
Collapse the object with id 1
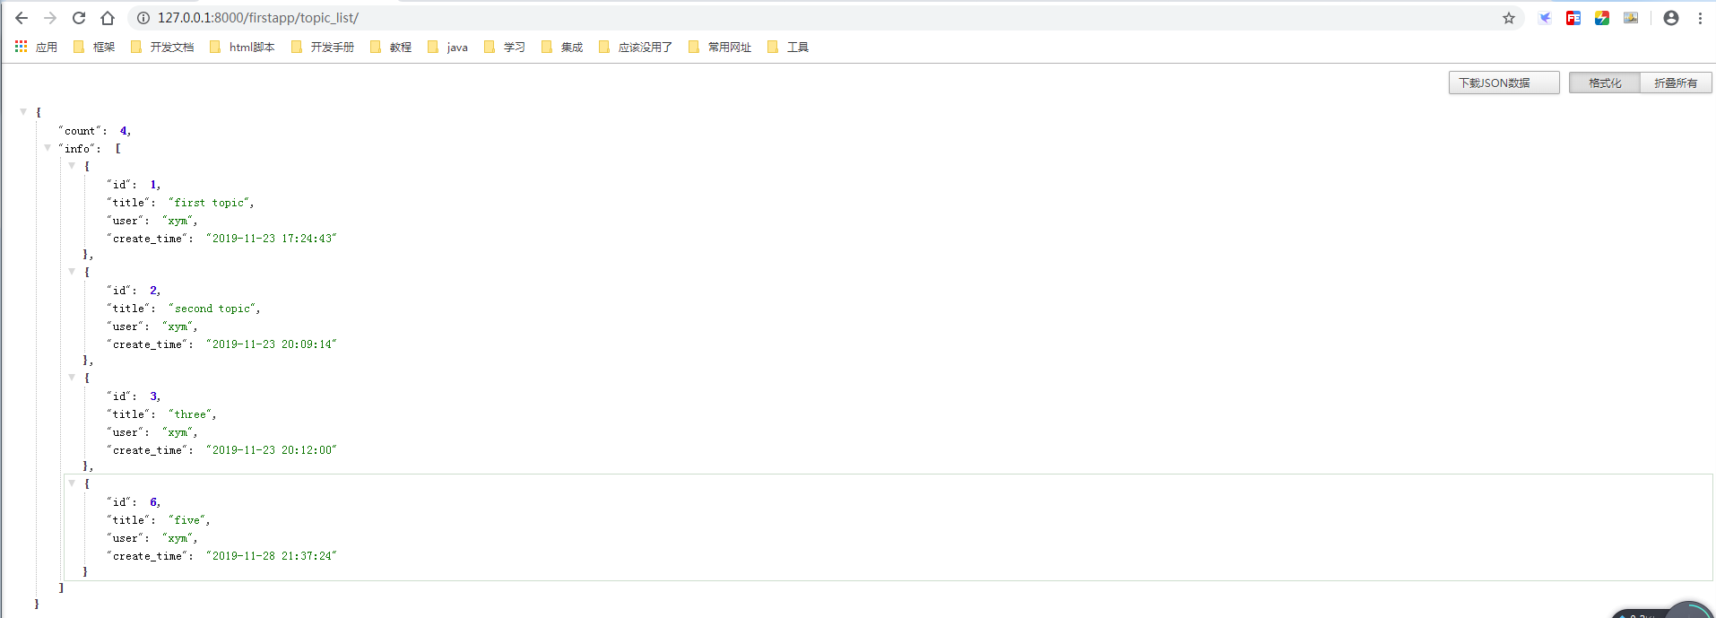(72, 165)
